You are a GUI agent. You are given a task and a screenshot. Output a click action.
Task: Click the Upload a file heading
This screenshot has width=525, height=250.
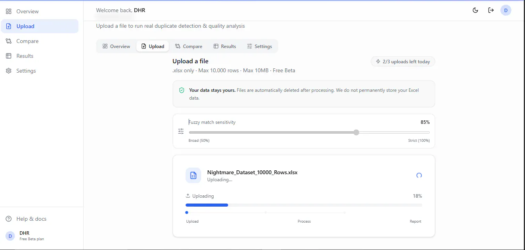click(x=191, y=61)
